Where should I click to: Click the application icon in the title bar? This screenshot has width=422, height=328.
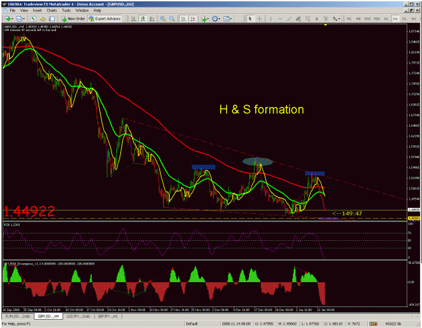(5, 4)
